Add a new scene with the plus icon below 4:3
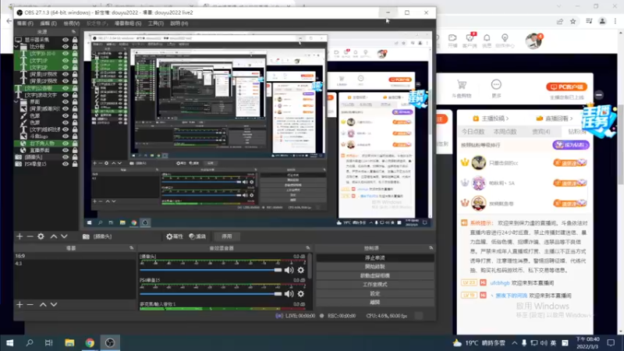The image size is (624, 351). tap(19, 304)
